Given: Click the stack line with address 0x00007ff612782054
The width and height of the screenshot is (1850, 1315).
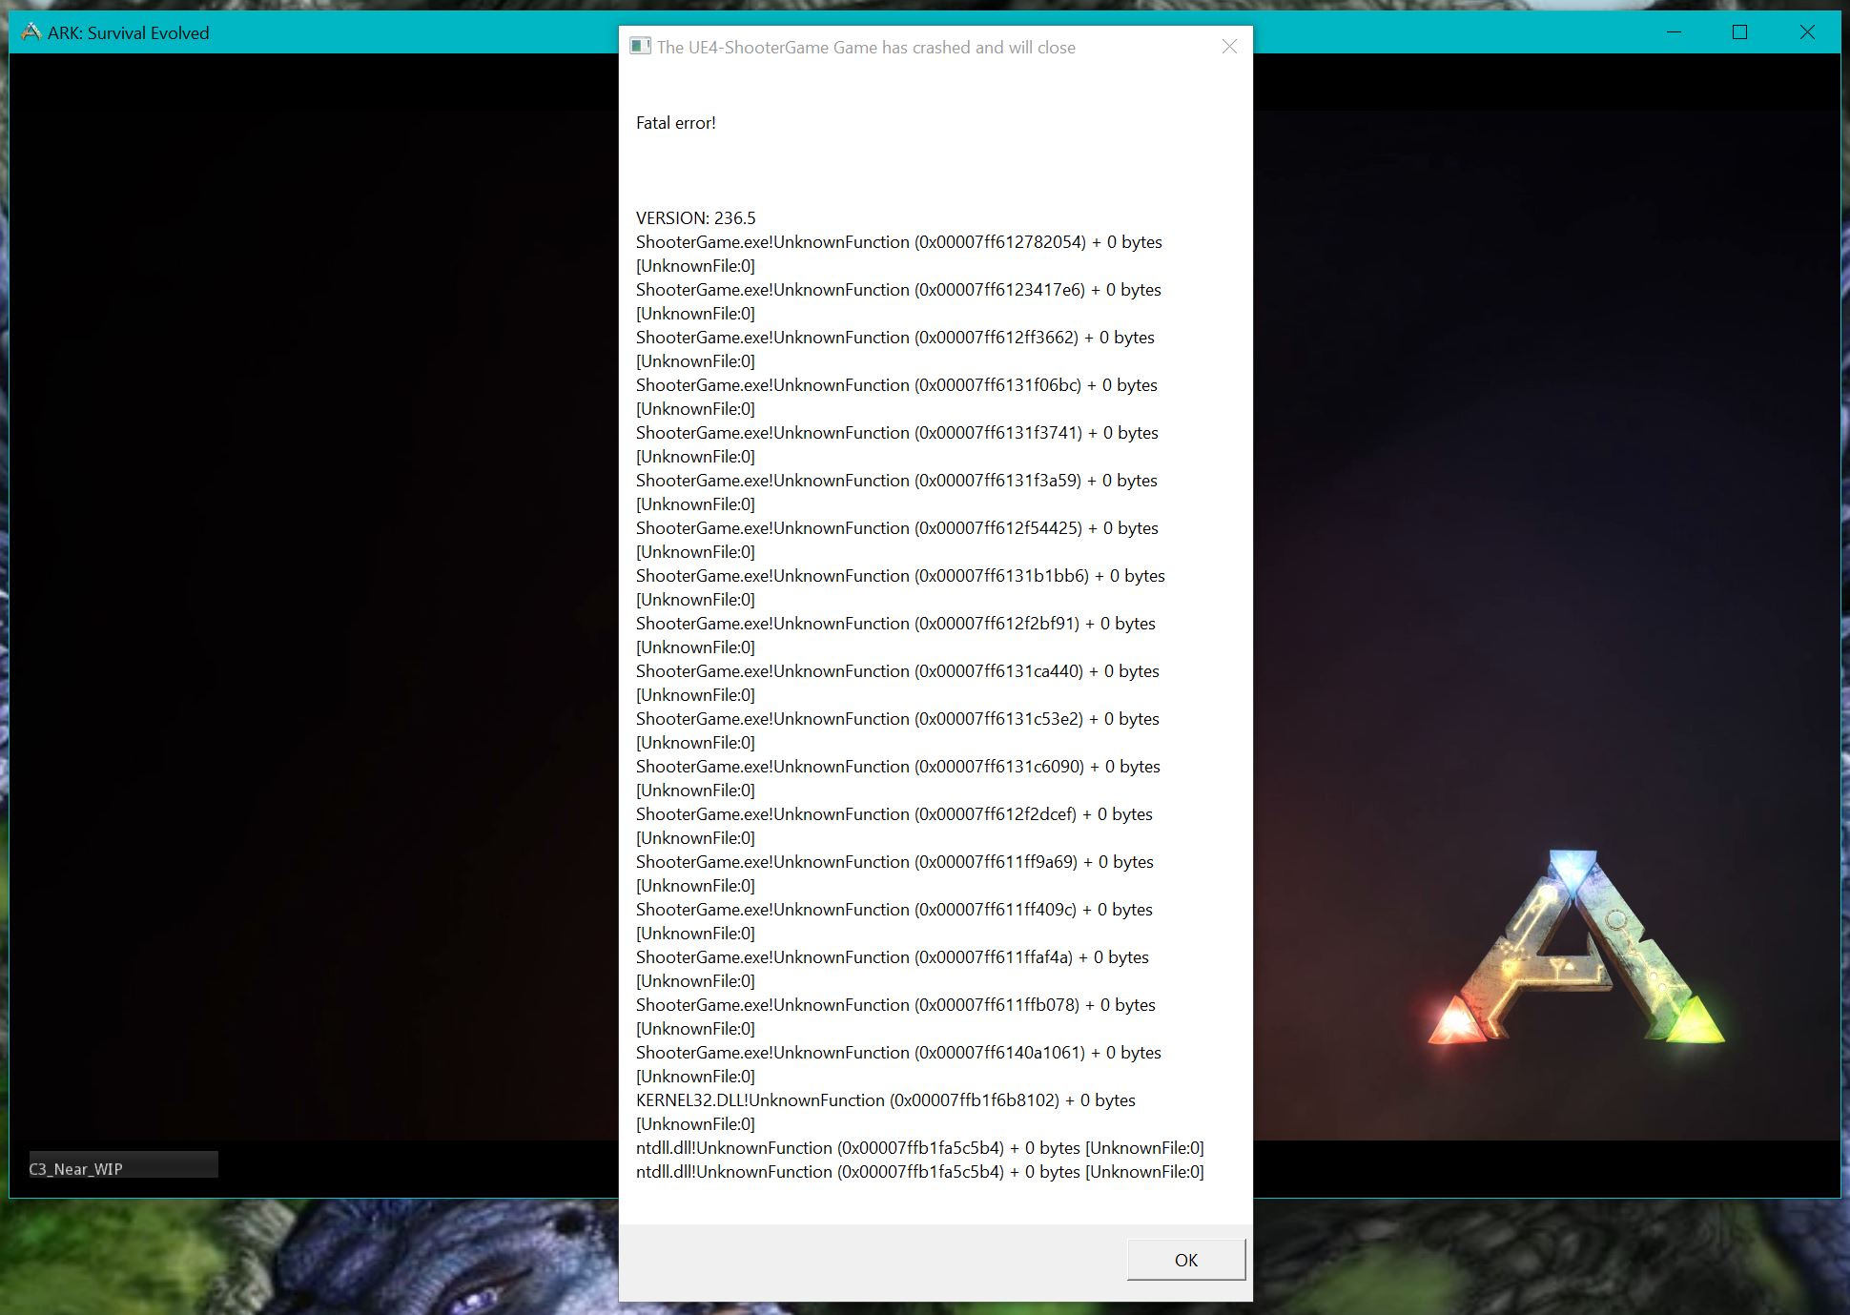Looking at the screenshot, I should tap(898, 242).
